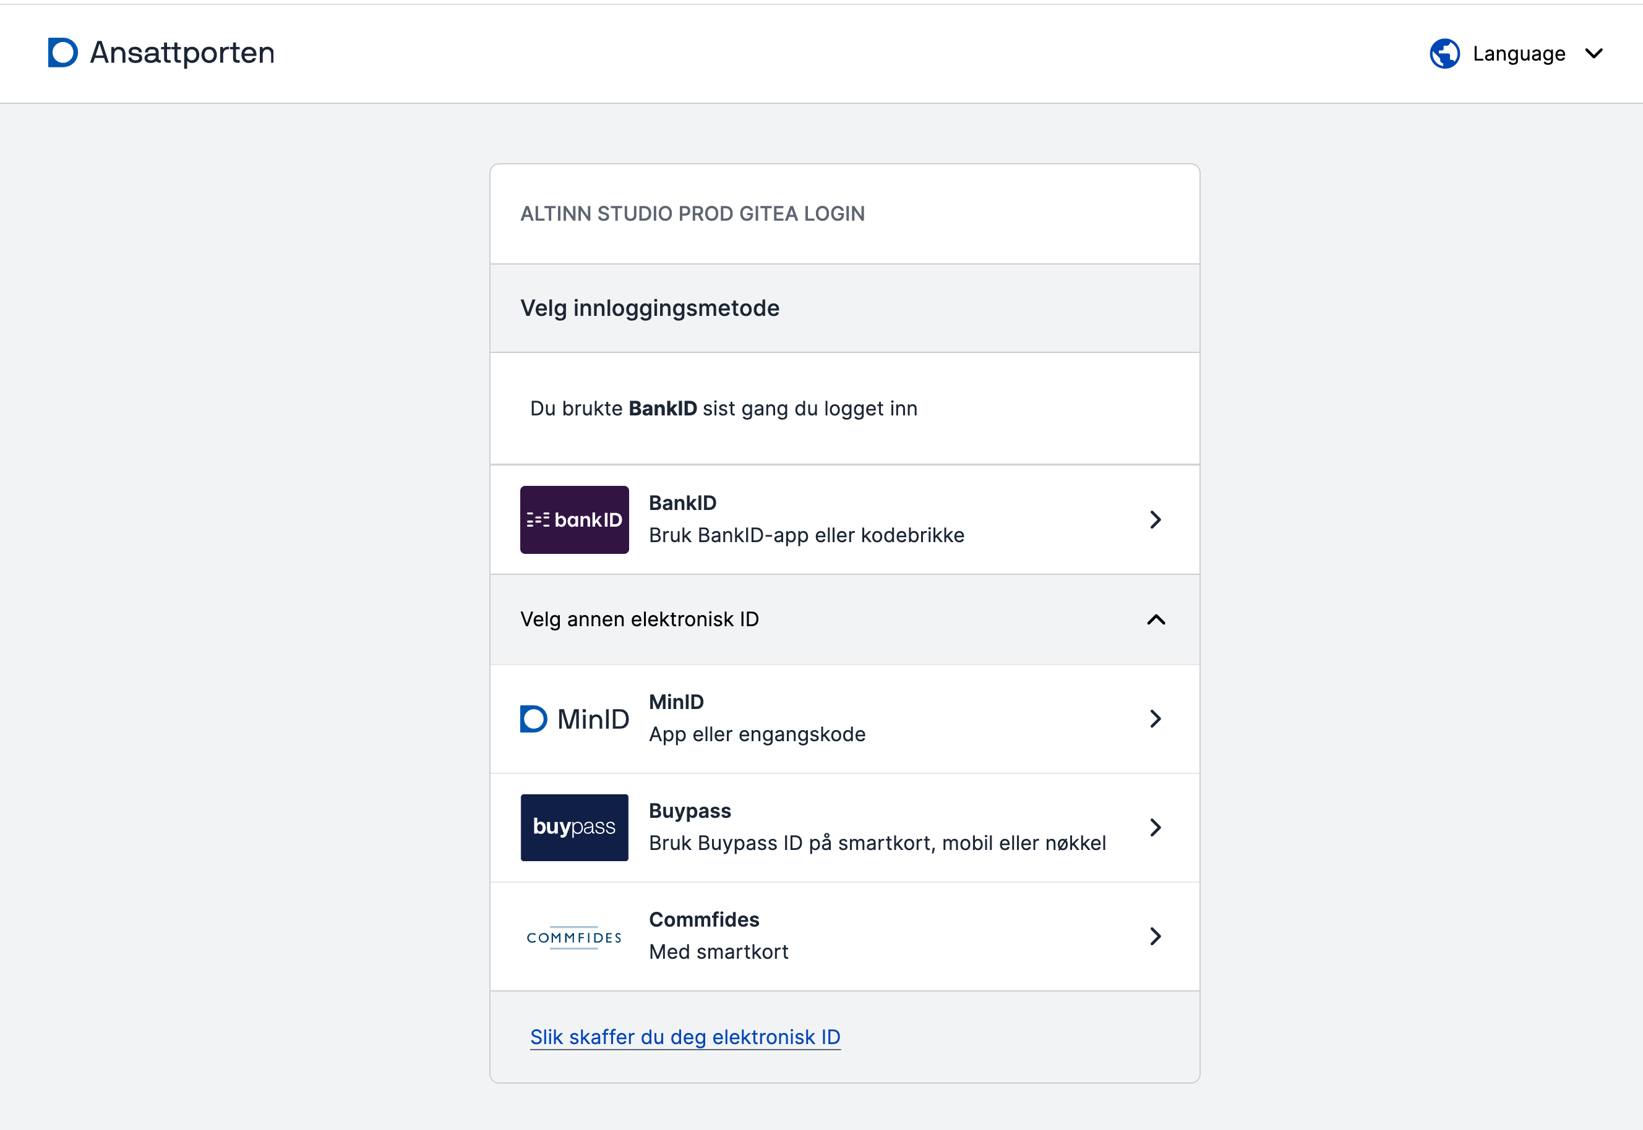Screen dimensions: 1643x1130
Task: Click Bruk Buypass ID på smartkort description
Action: [x=877, y=843]
